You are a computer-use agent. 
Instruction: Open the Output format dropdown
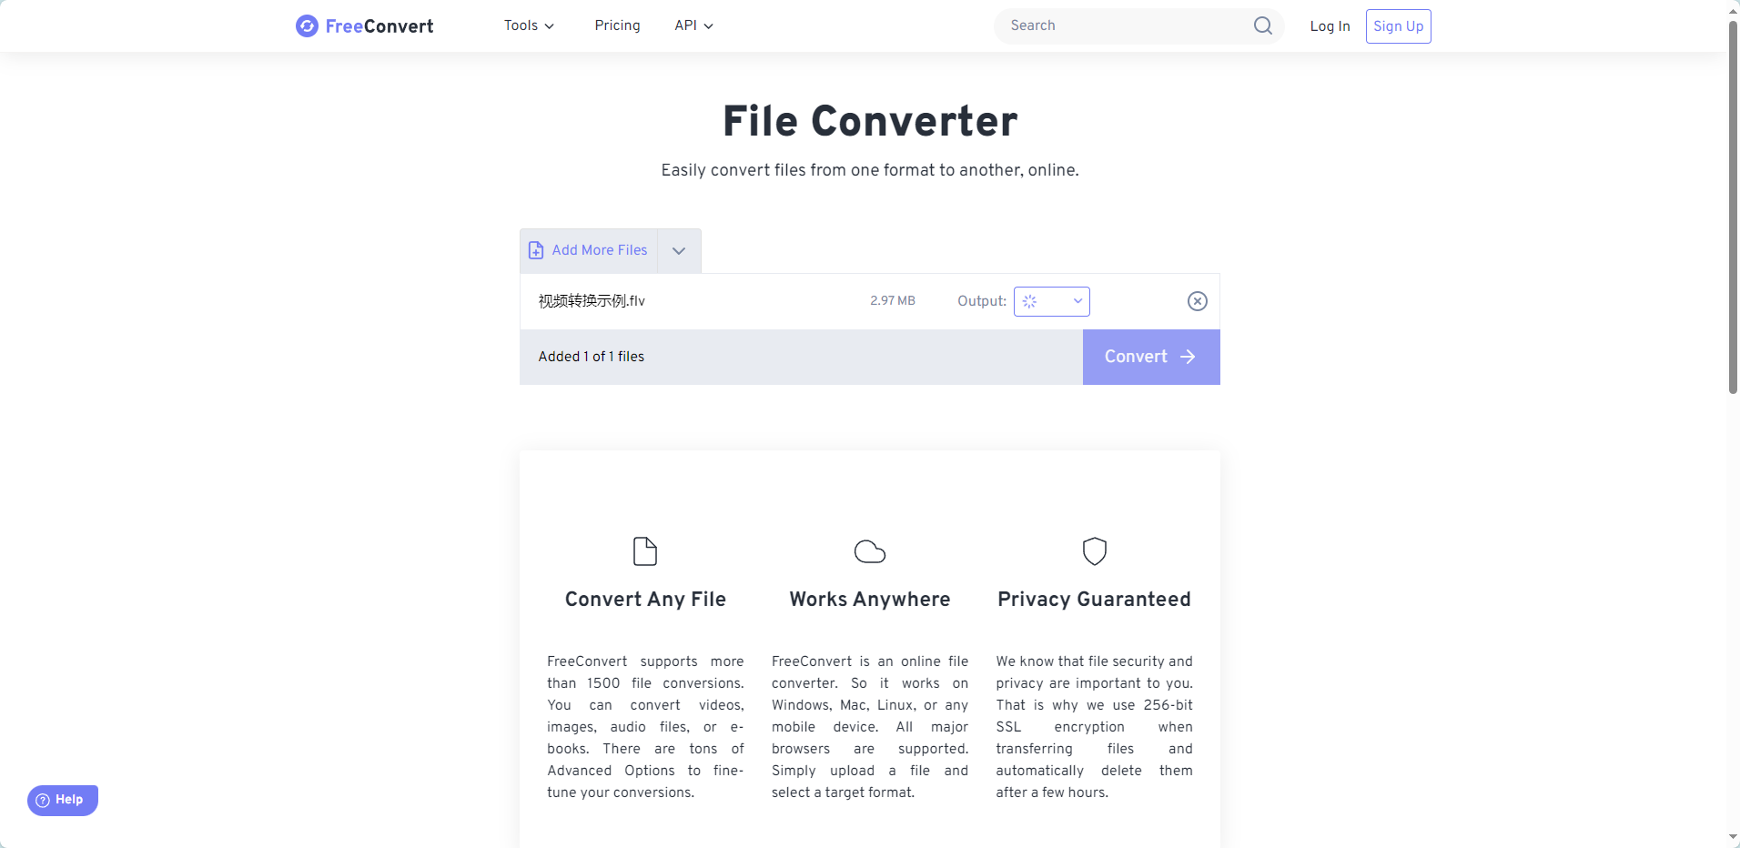tap(1052, 301)
